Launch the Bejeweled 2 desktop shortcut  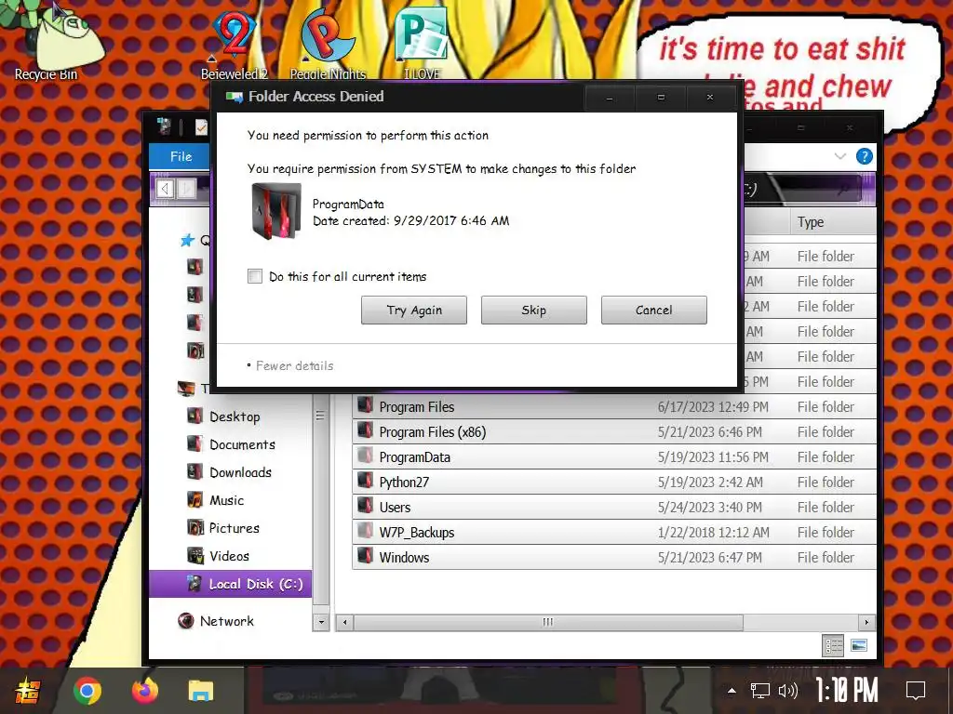[235, 43]
